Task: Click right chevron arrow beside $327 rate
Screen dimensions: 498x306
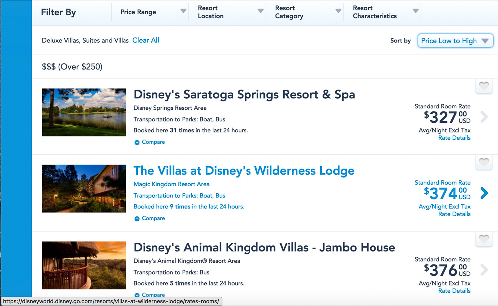Action: [484, 117]
